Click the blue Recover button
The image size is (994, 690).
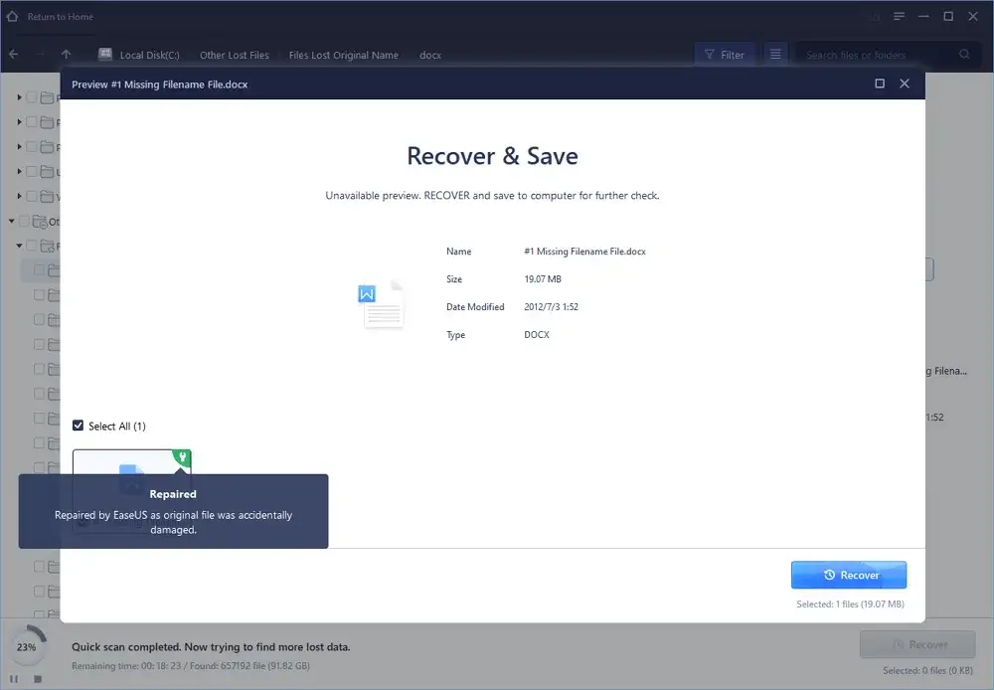[x=849, y=575]
